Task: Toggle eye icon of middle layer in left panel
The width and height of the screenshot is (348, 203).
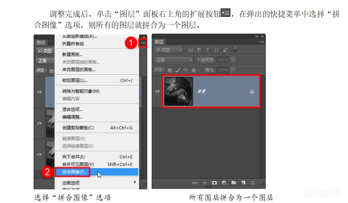Action: click(x=39, y=123)
